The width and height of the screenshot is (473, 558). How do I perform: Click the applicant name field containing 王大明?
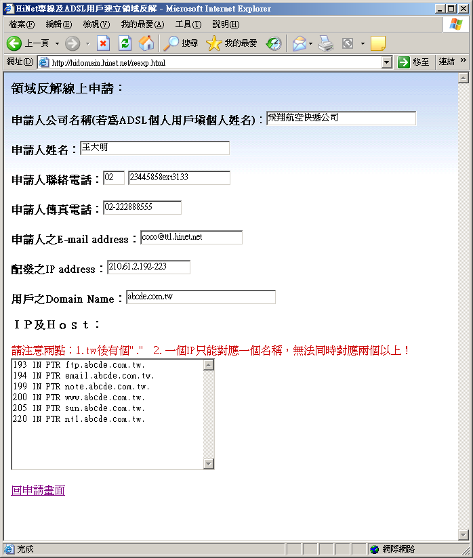pyautogui.click(x=155, y=148)
